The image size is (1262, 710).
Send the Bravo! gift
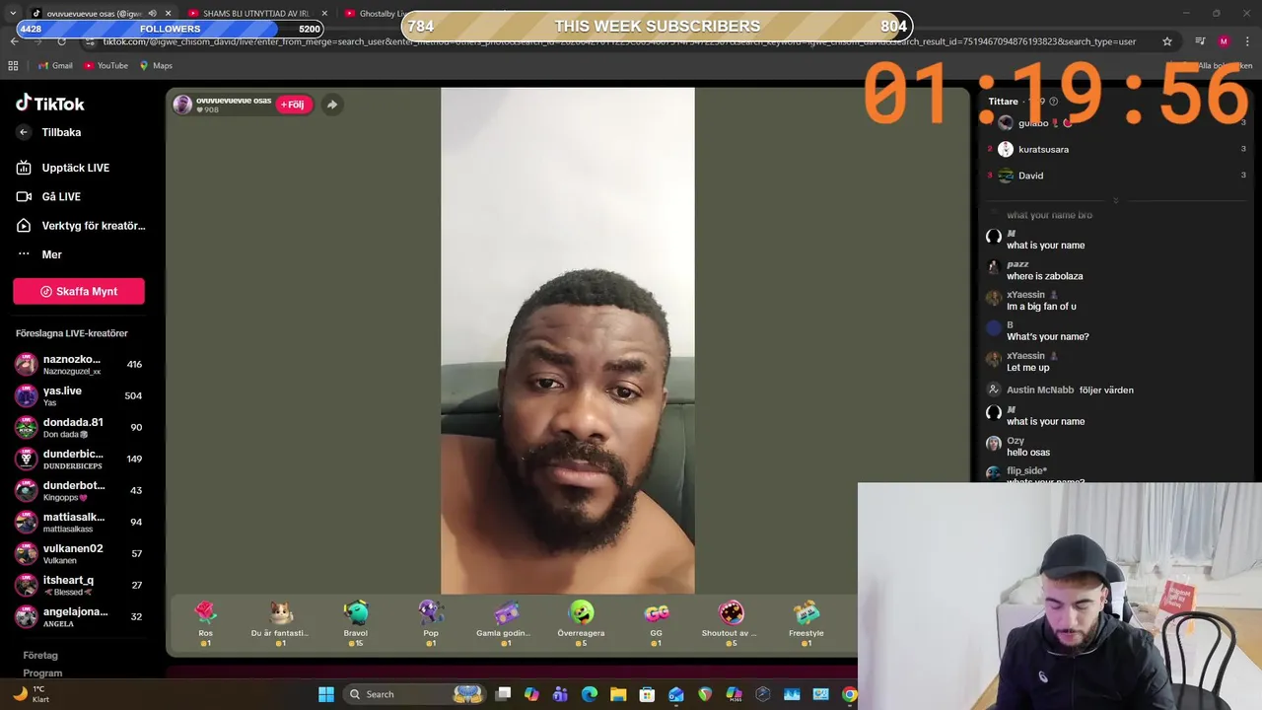tap(355, 623)
